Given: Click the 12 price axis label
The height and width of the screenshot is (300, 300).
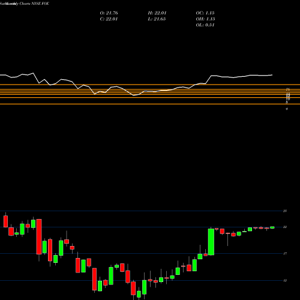Looking at the screenshot, I should tap(285, 280).
